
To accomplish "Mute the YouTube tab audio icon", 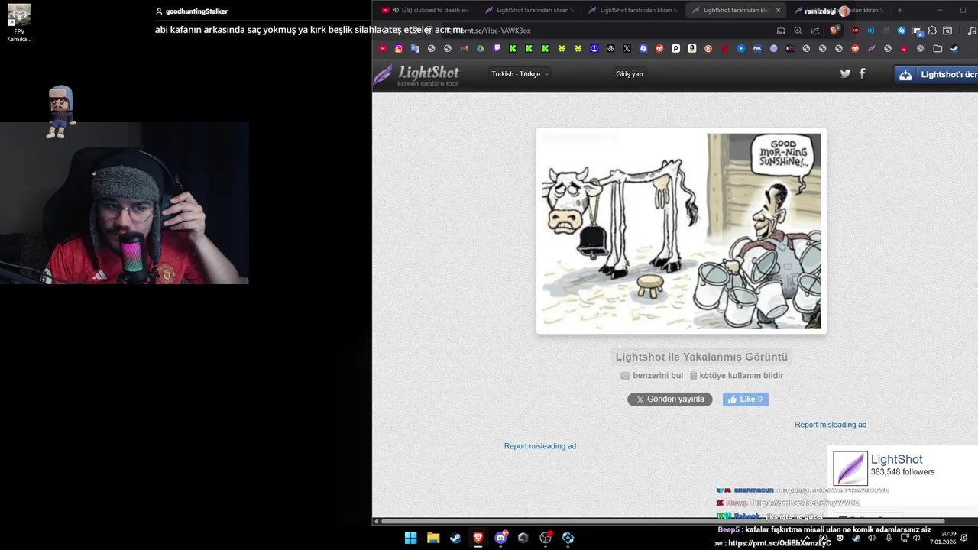I will [x=396, y=10].
